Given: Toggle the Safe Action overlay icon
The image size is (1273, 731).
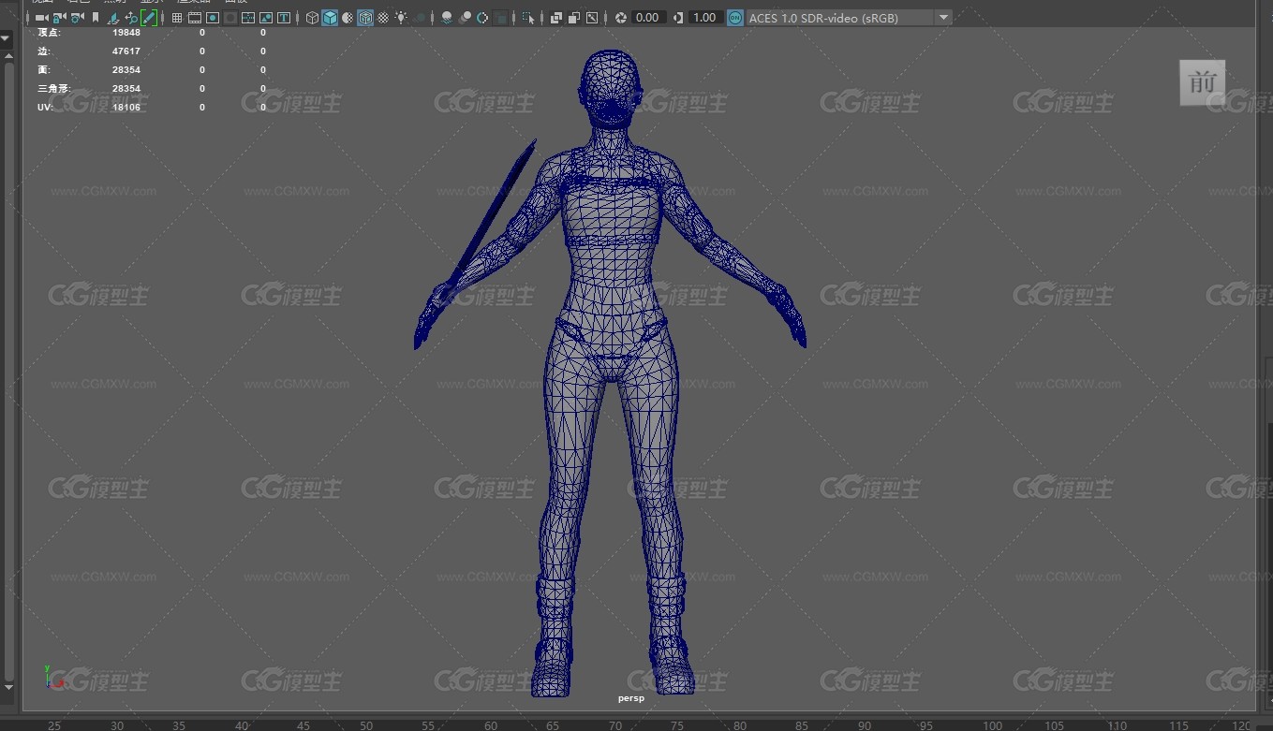Looking at the screenshot, I should point(266,18).
